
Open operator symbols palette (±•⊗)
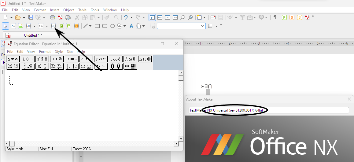pyautogui.click(x=57, y=59)
